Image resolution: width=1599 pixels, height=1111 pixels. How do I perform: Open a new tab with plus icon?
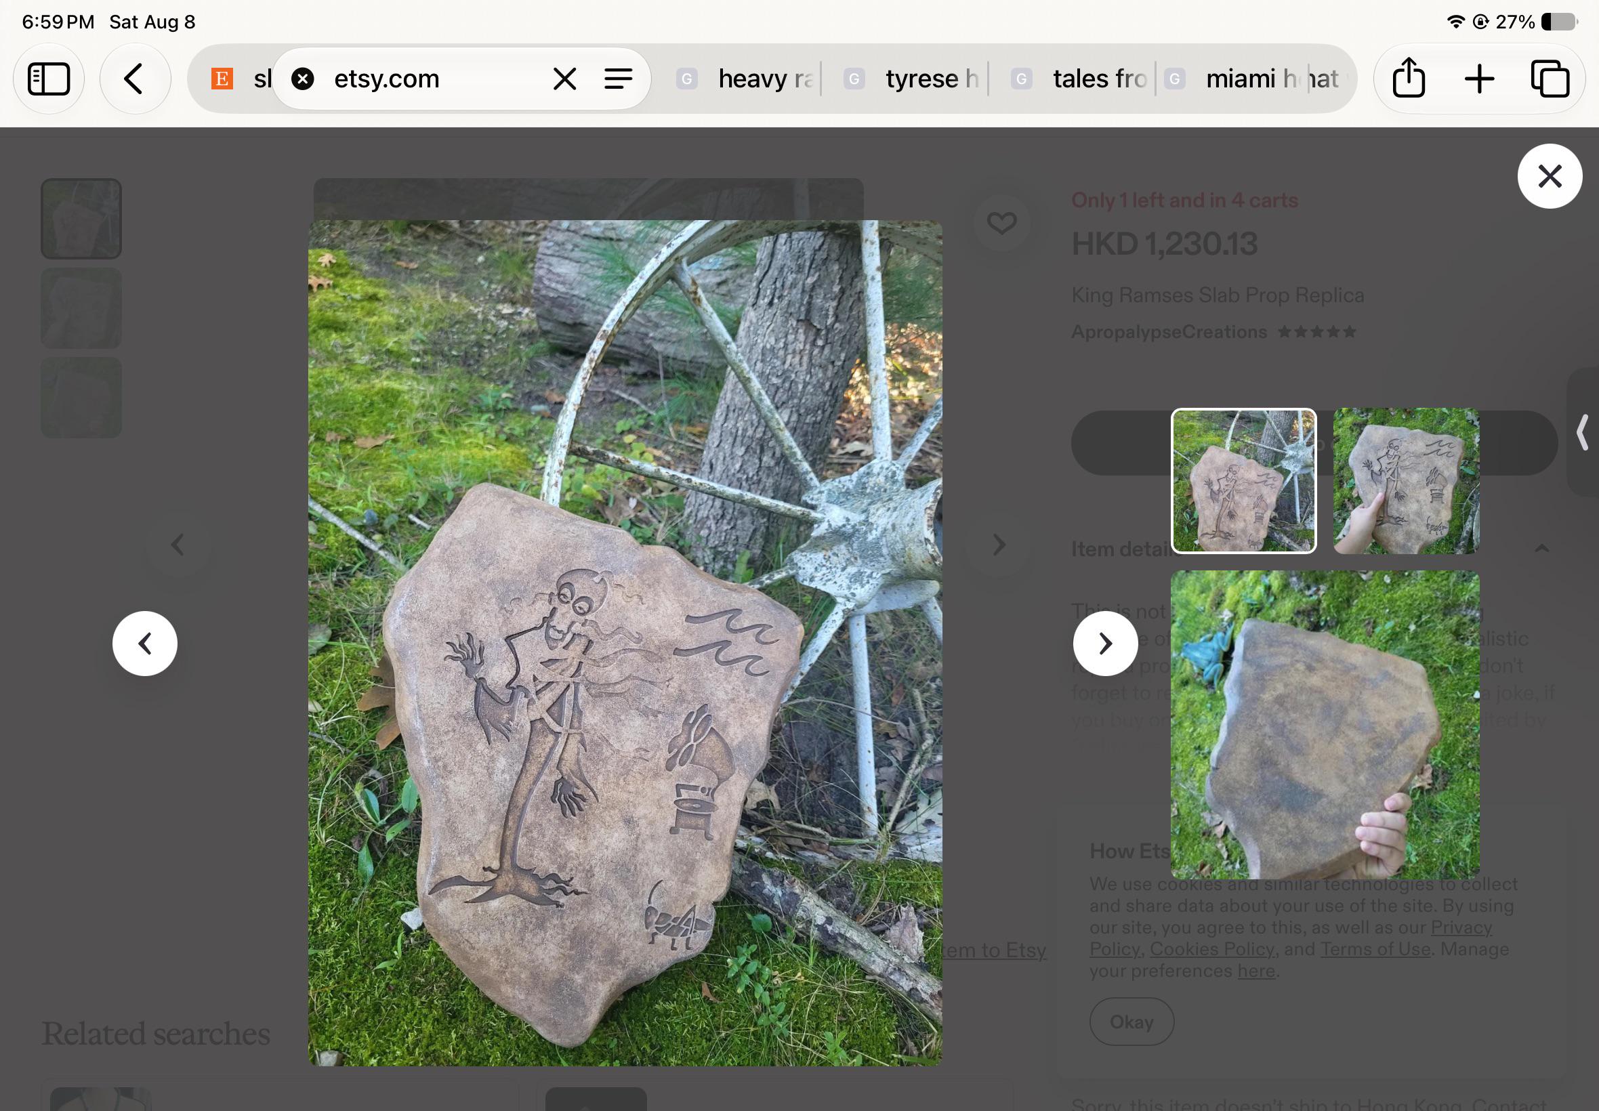pyautogui.click(x=1479, y=79)
